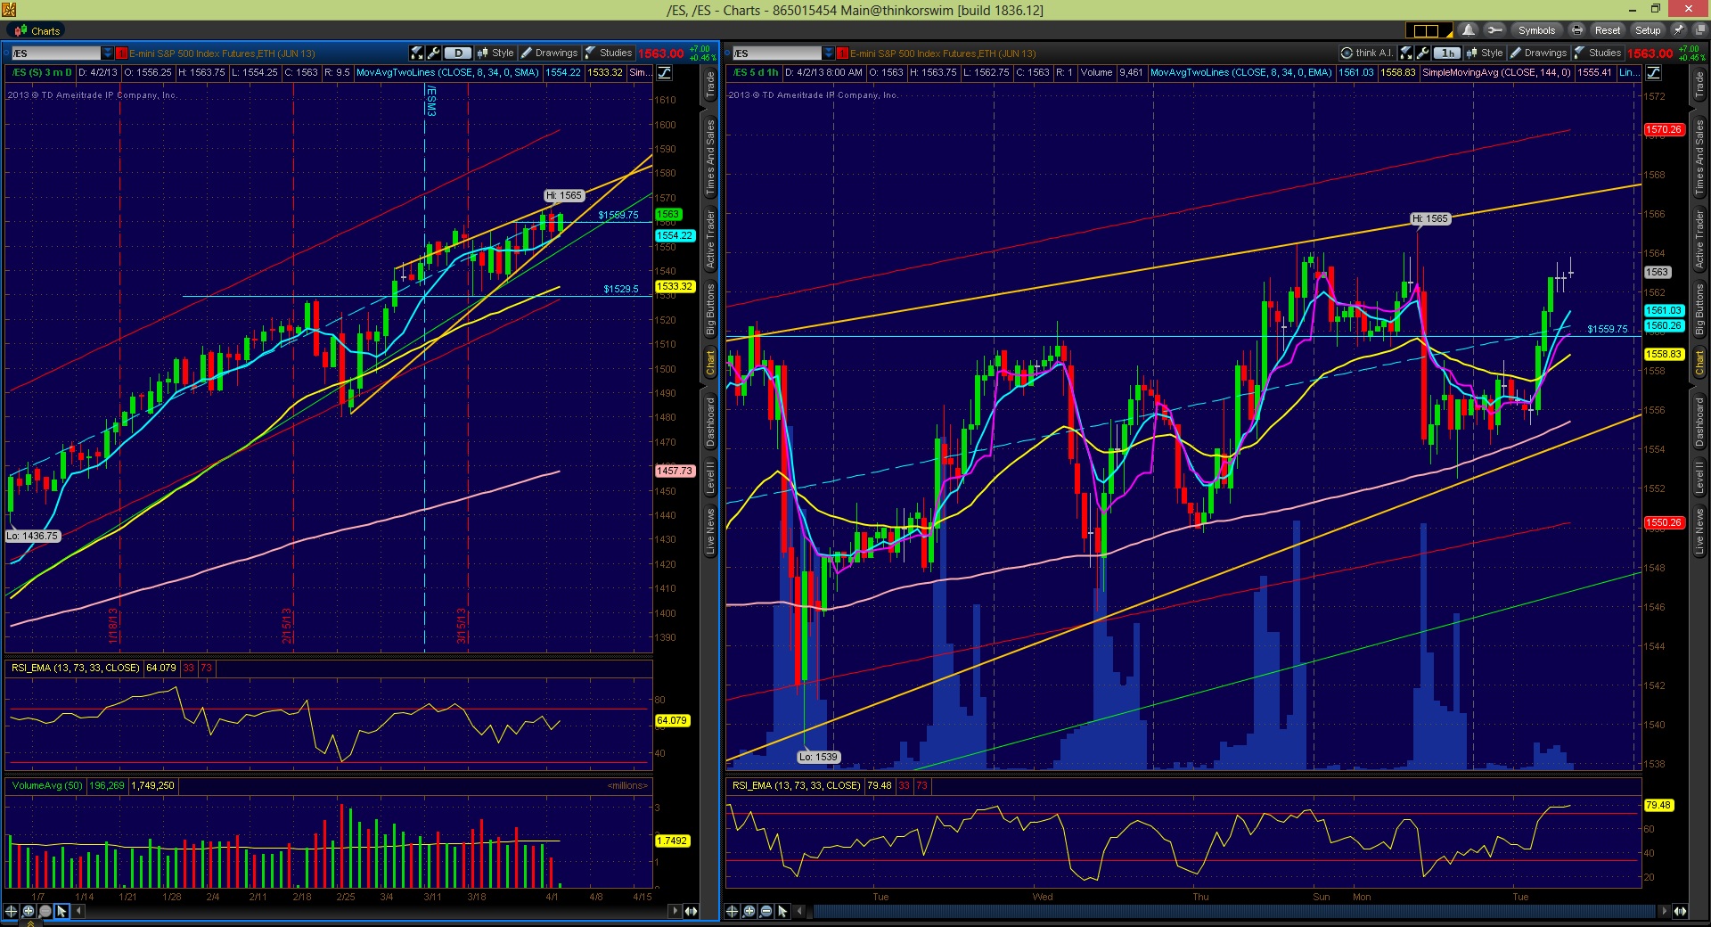The height and width of the screenshot is (927, 1711).
Task: Click the alert bell icon
Action: pos(1468,30)
